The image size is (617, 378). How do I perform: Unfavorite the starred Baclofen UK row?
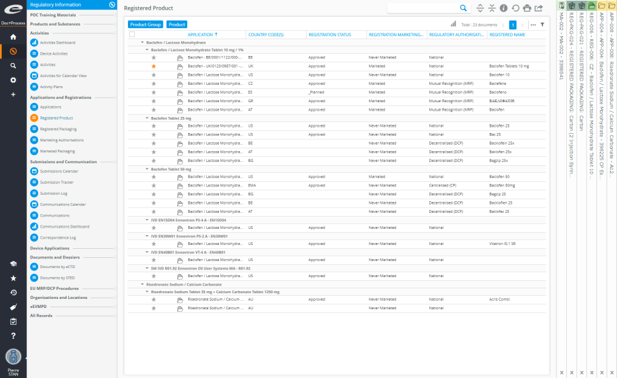tap(153, 65)
